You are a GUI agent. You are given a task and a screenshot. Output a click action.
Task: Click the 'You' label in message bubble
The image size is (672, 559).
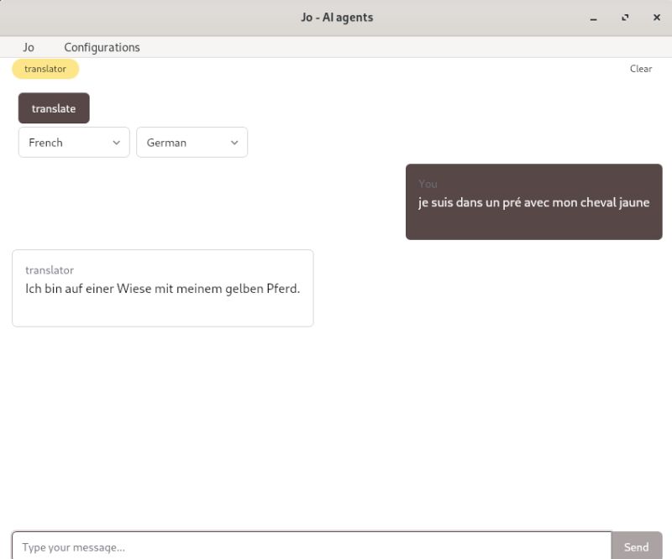[428, 184]
